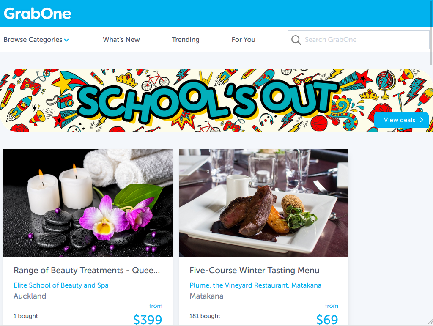Select the $399 beauty deal price

148,320
